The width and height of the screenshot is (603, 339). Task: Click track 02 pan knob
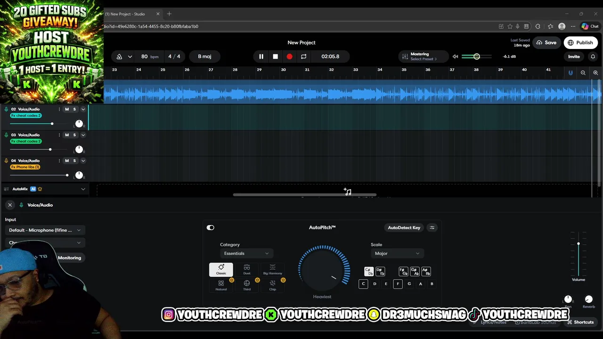click(79, 124)
